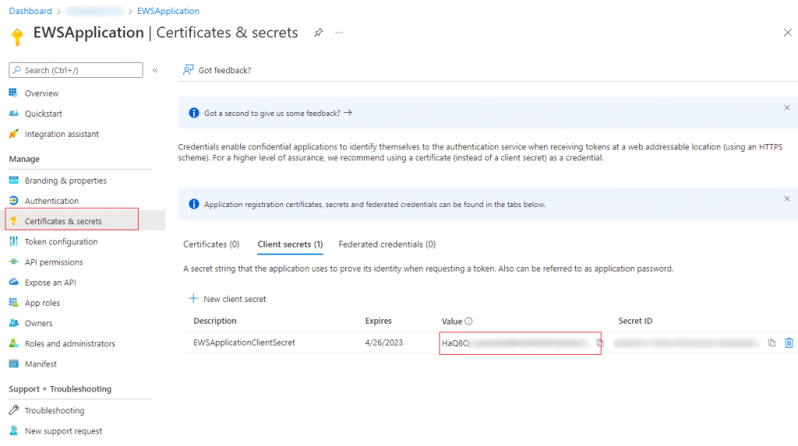Dismiss the application registration info banner

point(786,199)
